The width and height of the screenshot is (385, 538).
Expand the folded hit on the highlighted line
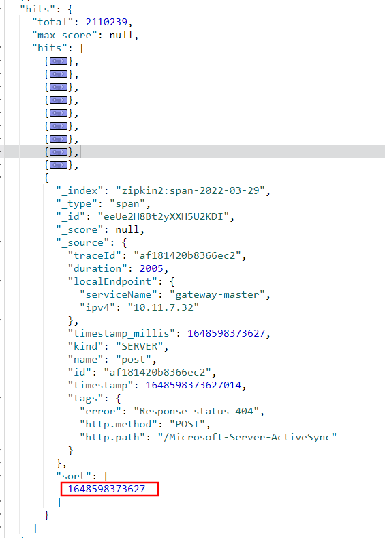point(59,152)
